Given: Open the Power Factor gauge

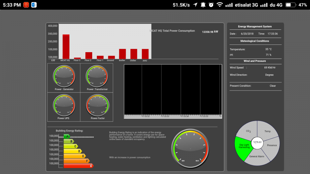Looking at the screenshot, I should tap(97, 105).
